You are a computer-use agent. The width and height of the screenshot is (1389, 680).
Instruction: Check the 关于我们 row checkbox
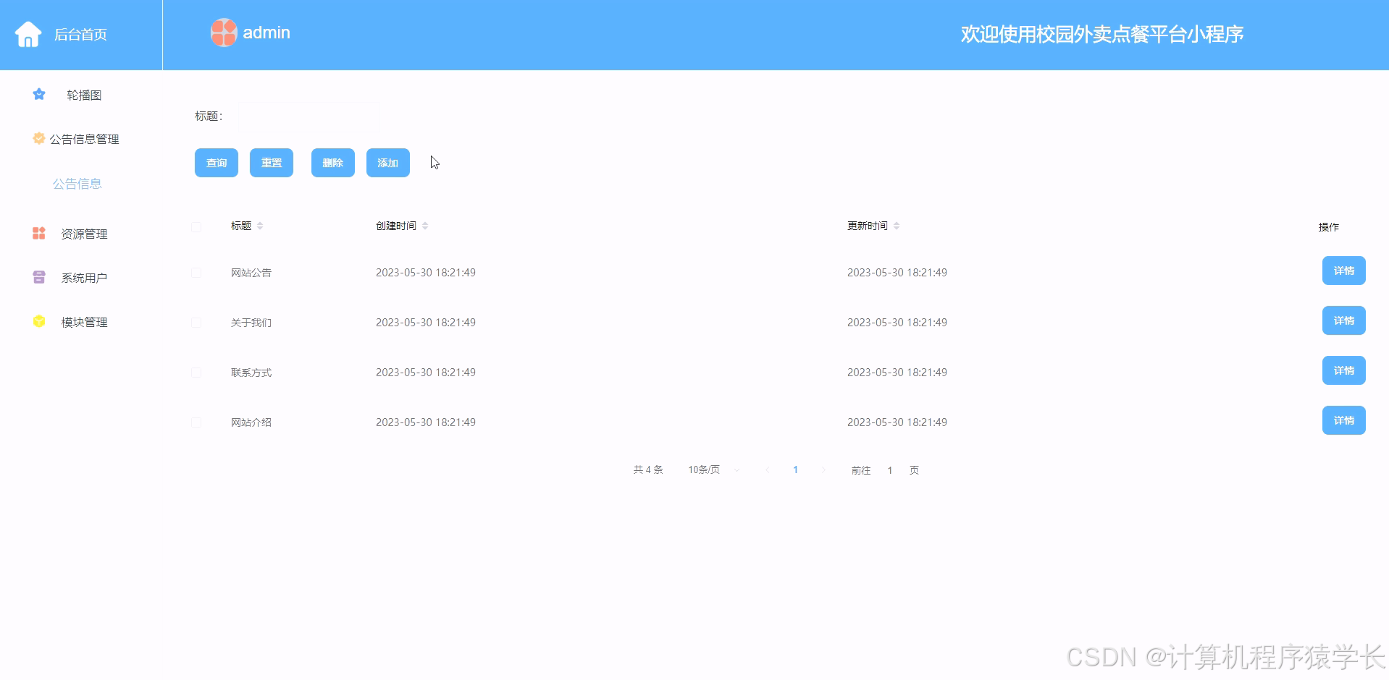pyautogui.click(x=196, y=323)
